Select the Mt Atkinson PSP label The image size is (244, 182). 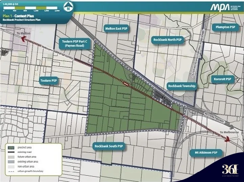tap(205, 153)
